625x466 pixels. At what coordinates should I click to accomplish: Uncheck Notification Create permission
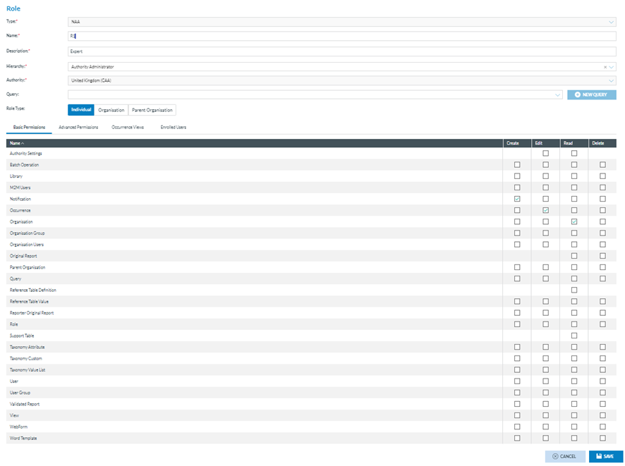517,199
